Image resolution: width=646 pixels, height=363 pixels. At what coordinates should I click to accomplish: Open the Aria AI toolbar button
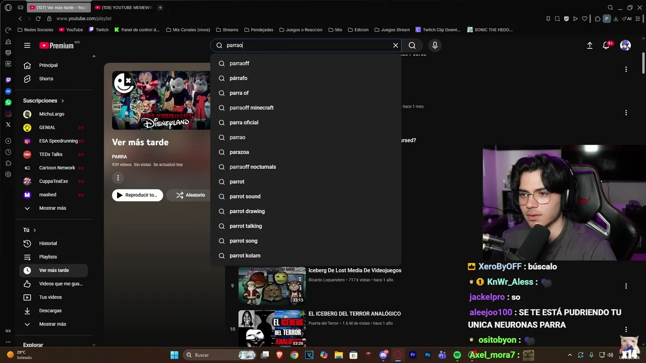coord(628,19)
